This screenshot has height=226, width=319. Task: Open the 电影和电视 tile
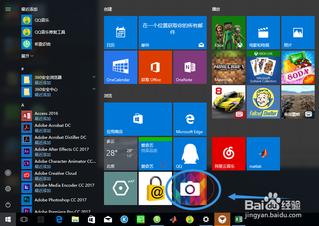[x=263, y=33]
